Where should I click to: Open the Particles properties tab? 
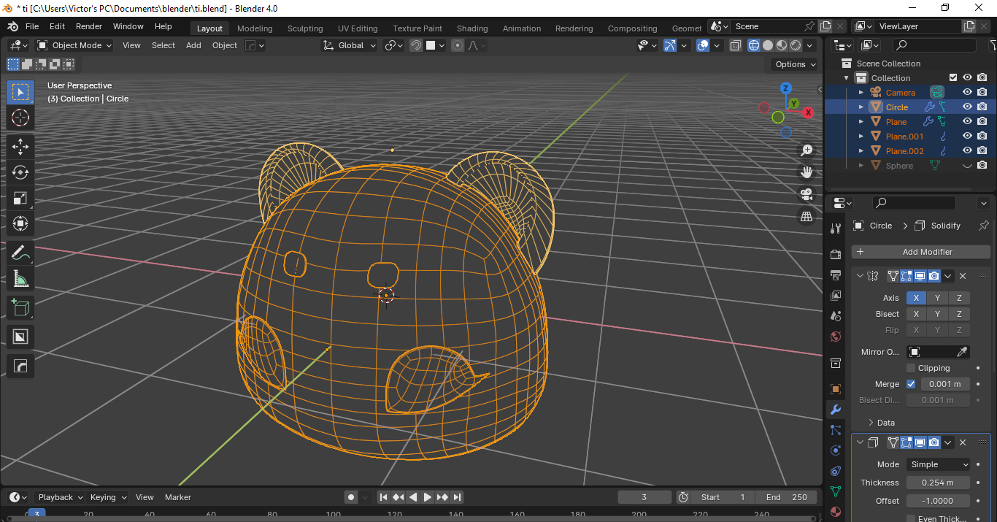pyautogui.click(x=836, y=430)
